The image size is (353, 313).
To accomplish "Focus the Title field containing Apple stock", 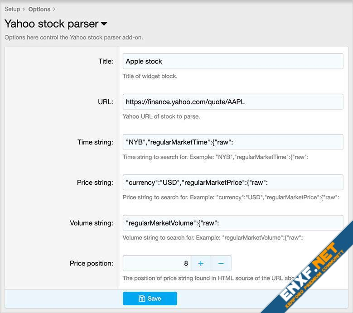I will click(232, 61).
